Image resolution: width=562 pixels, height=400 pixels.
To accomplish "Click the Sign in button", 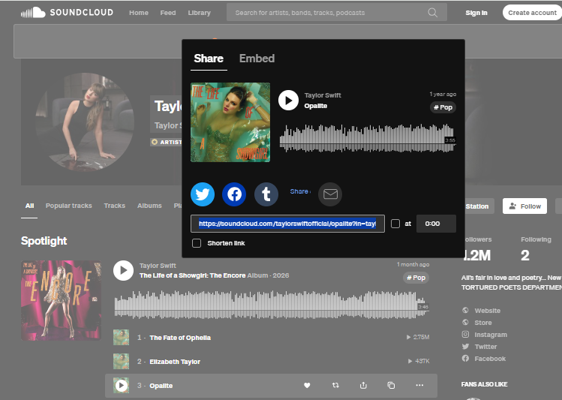I will pyautogui.click(x=476, y=13).
